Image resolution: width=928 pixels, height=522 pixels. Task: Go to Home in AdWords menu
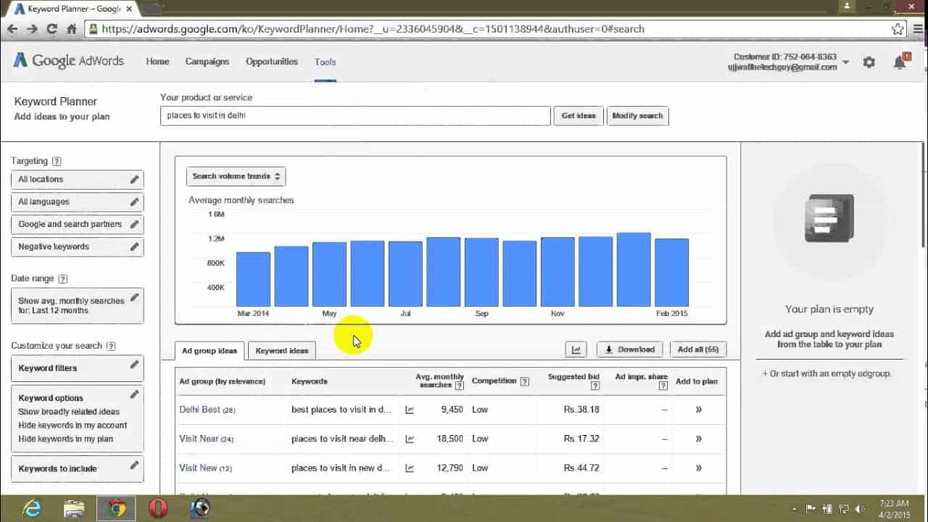(x=157, y=62)
